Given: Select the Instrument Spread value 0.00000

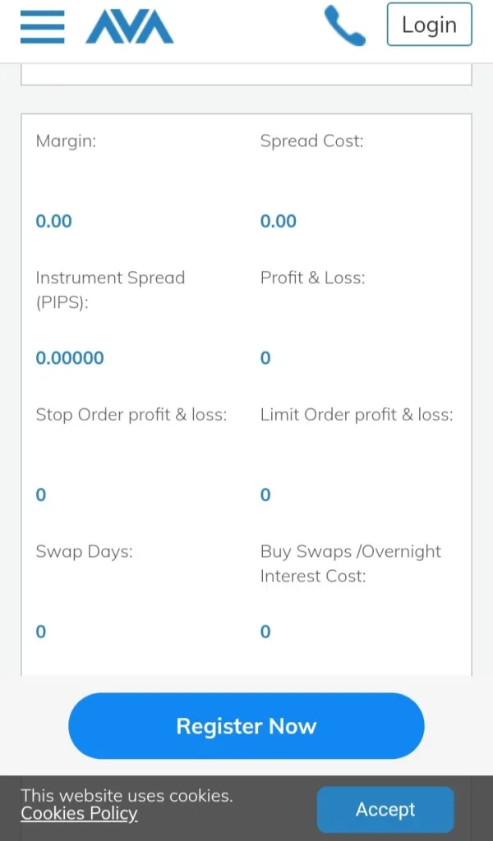Looking at the screenshot, I should point(70,358).
